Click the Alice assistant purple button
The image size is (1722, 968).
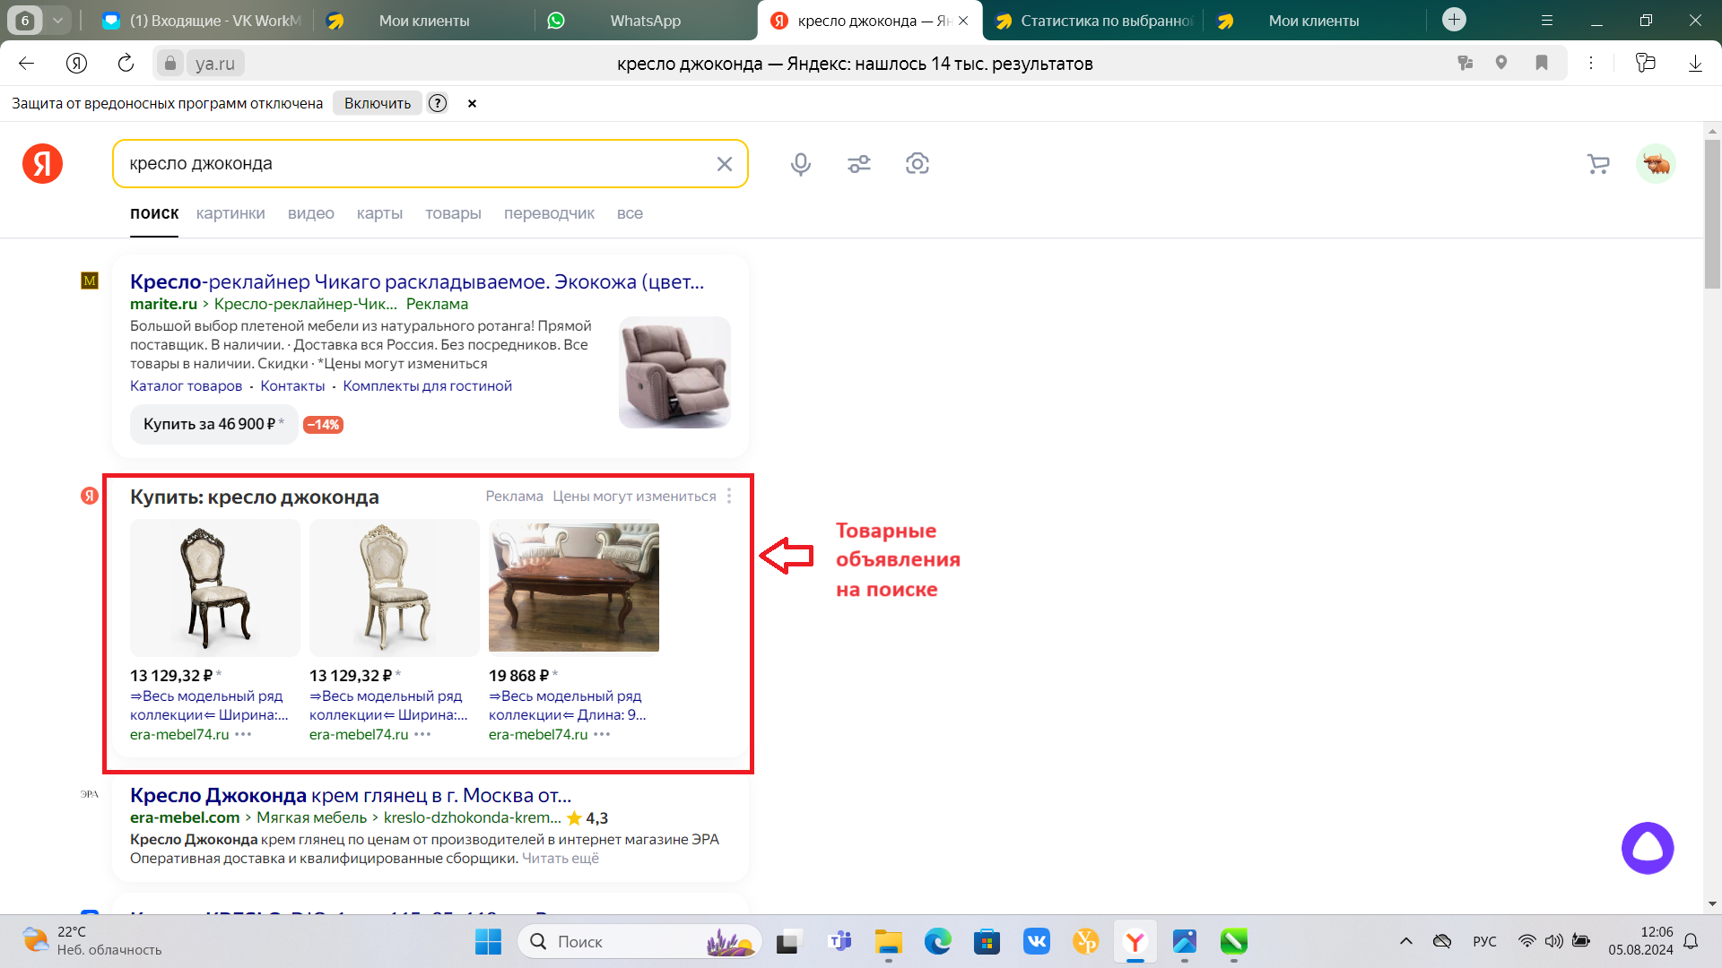pos(1647,848)
